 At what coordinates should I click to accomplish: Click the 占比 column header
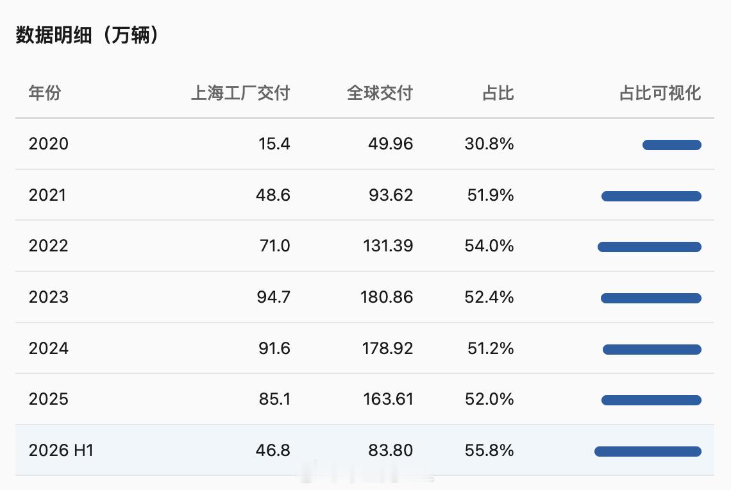[498, 93]
